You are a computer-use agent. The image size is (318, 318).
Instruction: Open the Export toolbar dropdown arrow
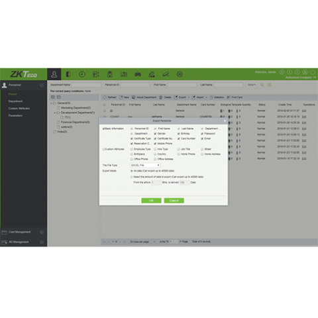(x=189, y=97)
